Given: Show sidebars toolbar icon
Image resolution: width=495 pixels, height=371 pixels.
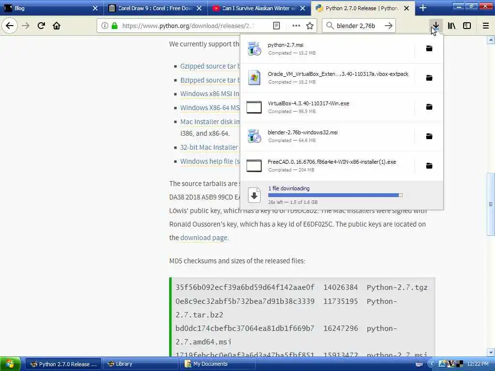Looking at the screenshot, I should (x=467, y=26).
